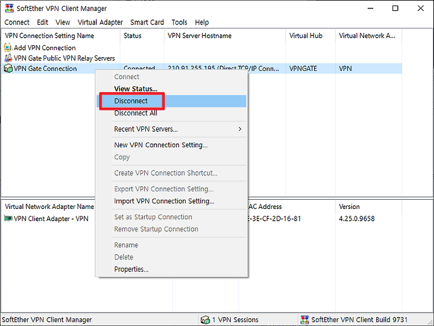Choose Import VPN Connection Setting... menu entry
The height and width of the screenshot is (326, 434).
pos(171,201)
